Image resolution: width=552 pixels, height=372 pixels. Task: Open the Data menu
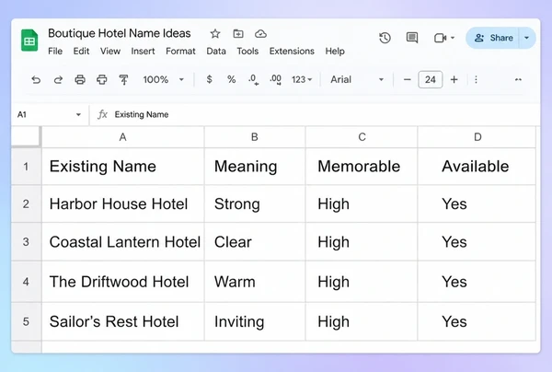coord(216,51)
